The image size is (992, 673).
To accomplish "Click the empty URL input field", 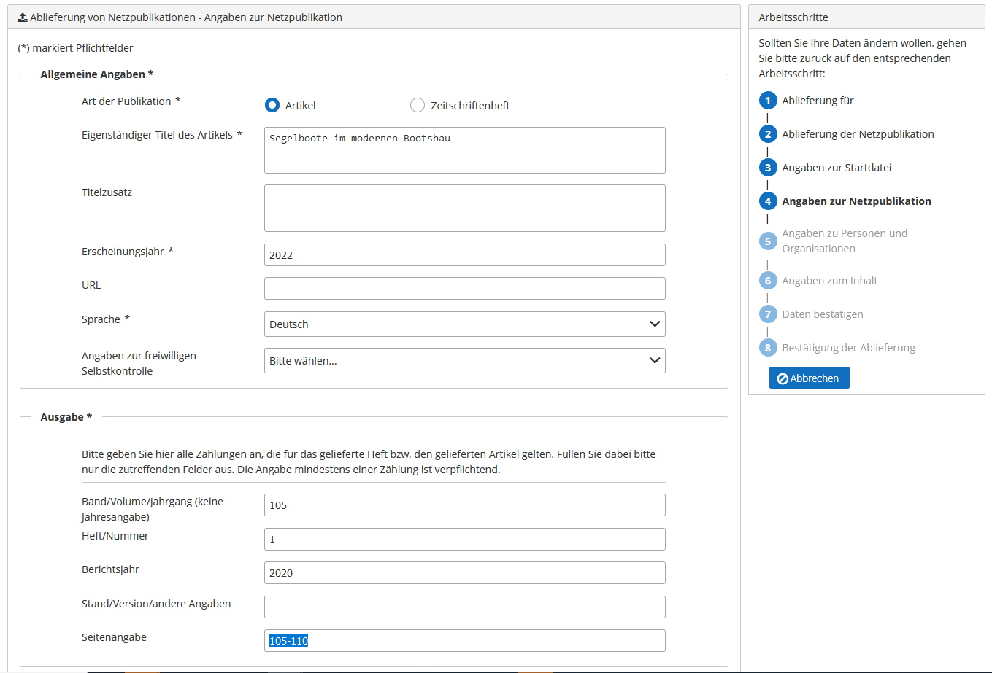I will click(465, 288).
